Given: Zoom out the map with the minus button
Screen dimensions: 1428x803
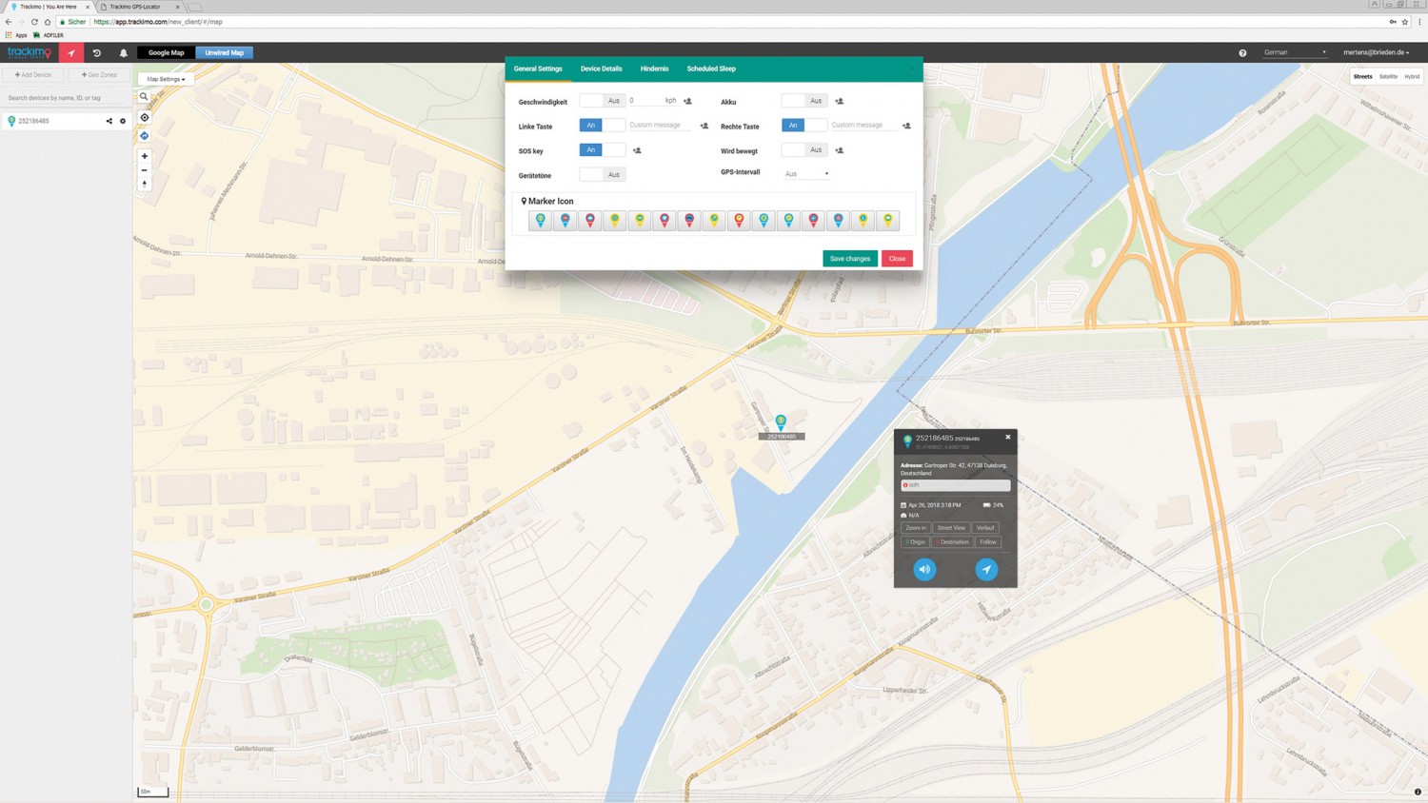Looking at the screenshot, I should 145,170.
